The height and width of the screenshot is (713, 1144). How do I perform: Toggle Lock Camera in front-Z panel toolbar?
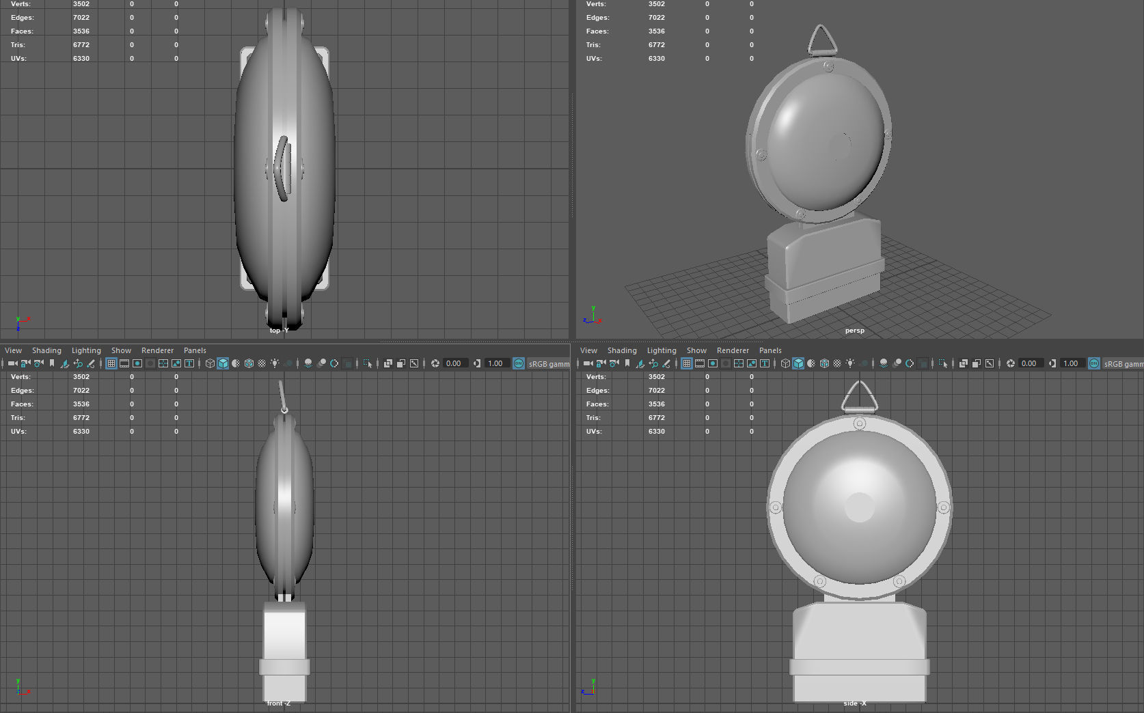(x=25, y=363)
